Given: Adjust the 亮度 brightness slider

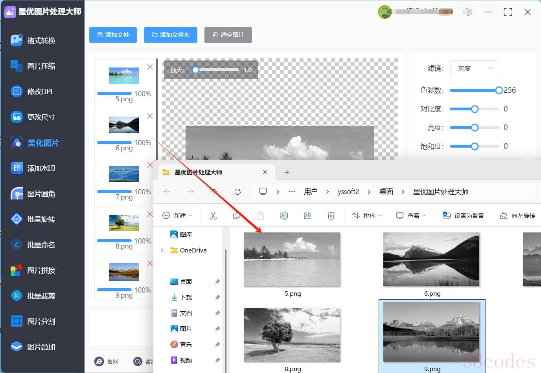Looking at the screenshot, I should point(475,128).
